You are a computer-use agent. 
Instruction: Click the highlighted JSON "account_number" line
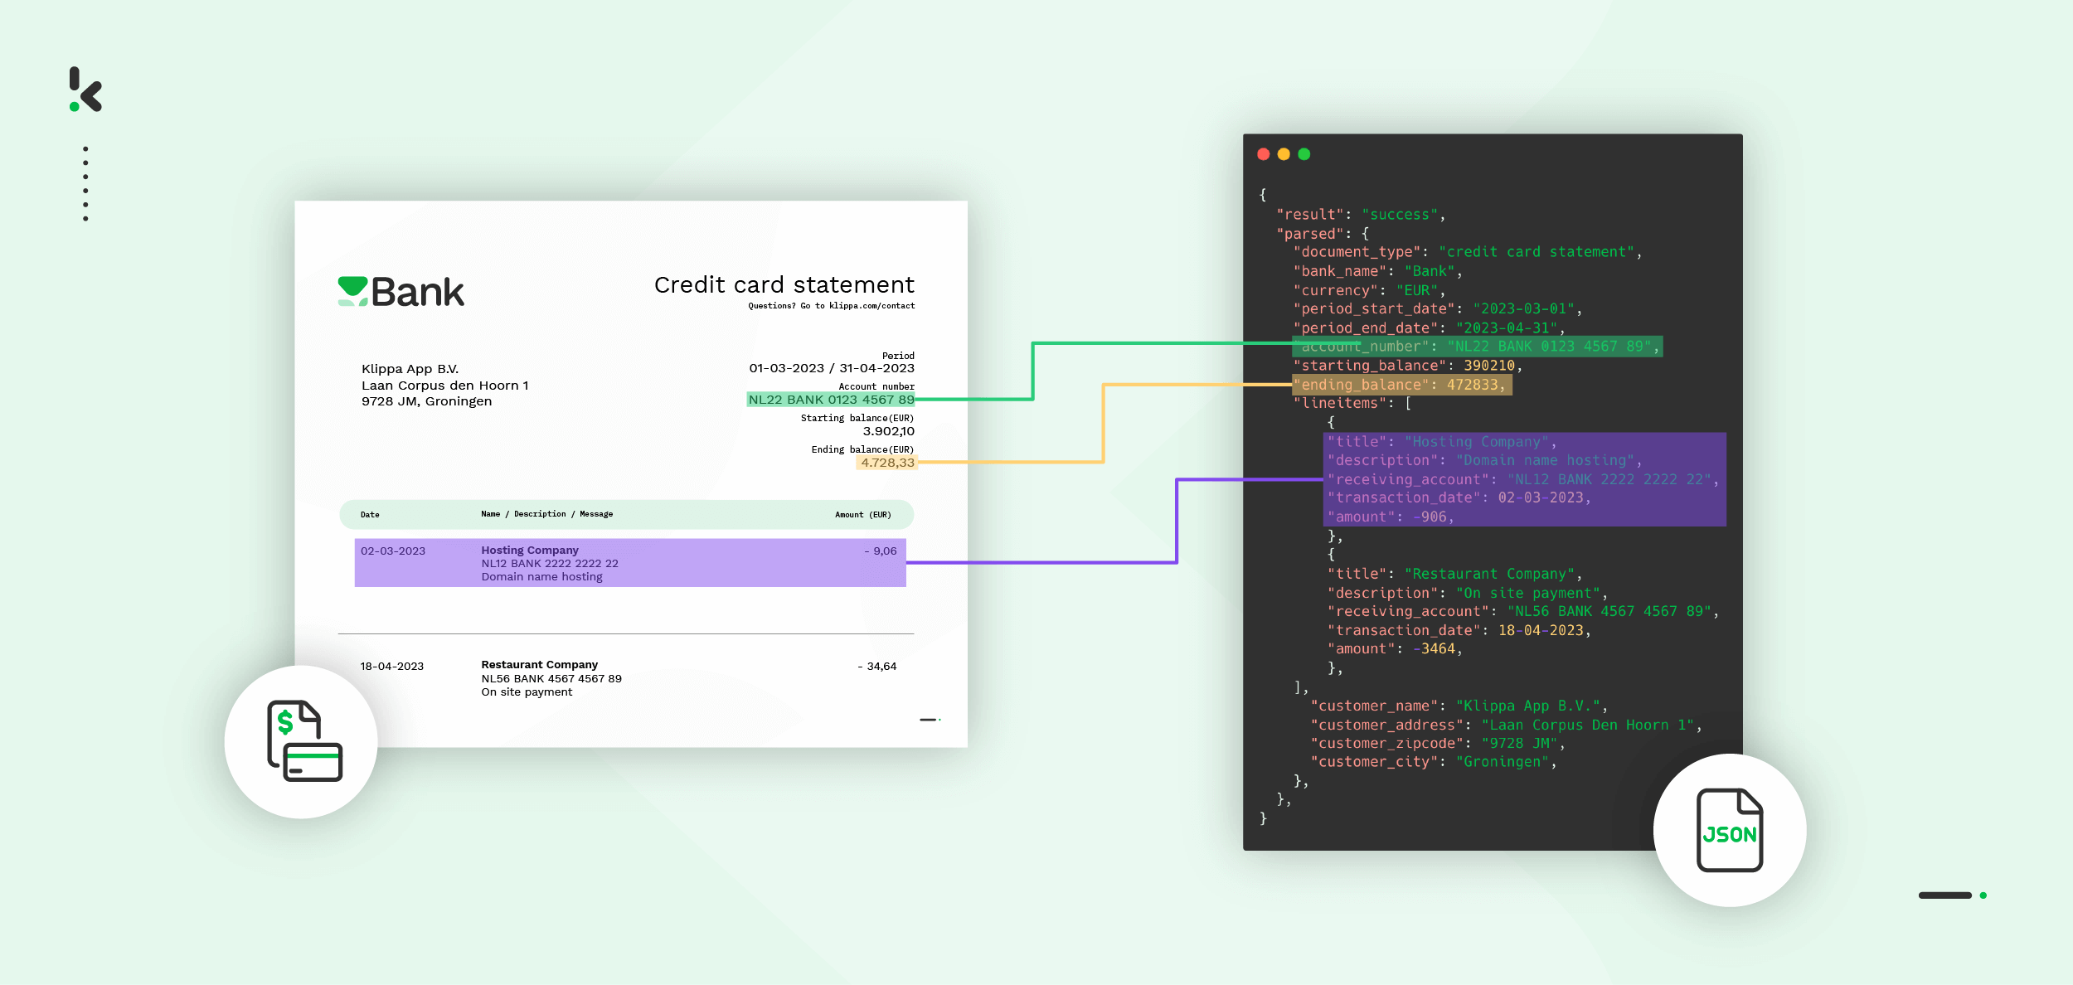tap(1478, 347)
